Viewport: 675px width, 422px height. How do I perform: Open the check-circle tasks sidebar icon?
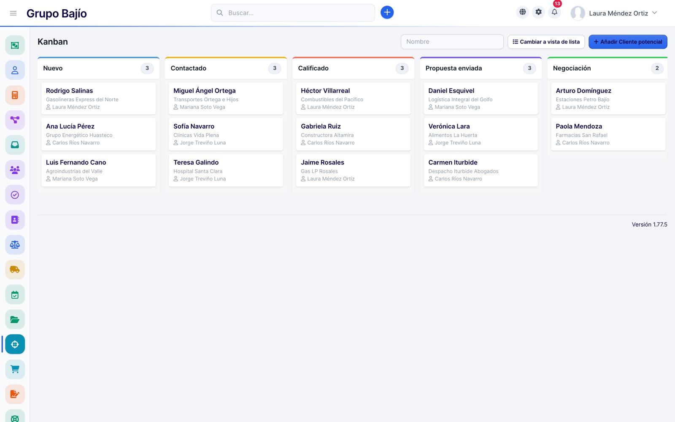pos(15,195)
